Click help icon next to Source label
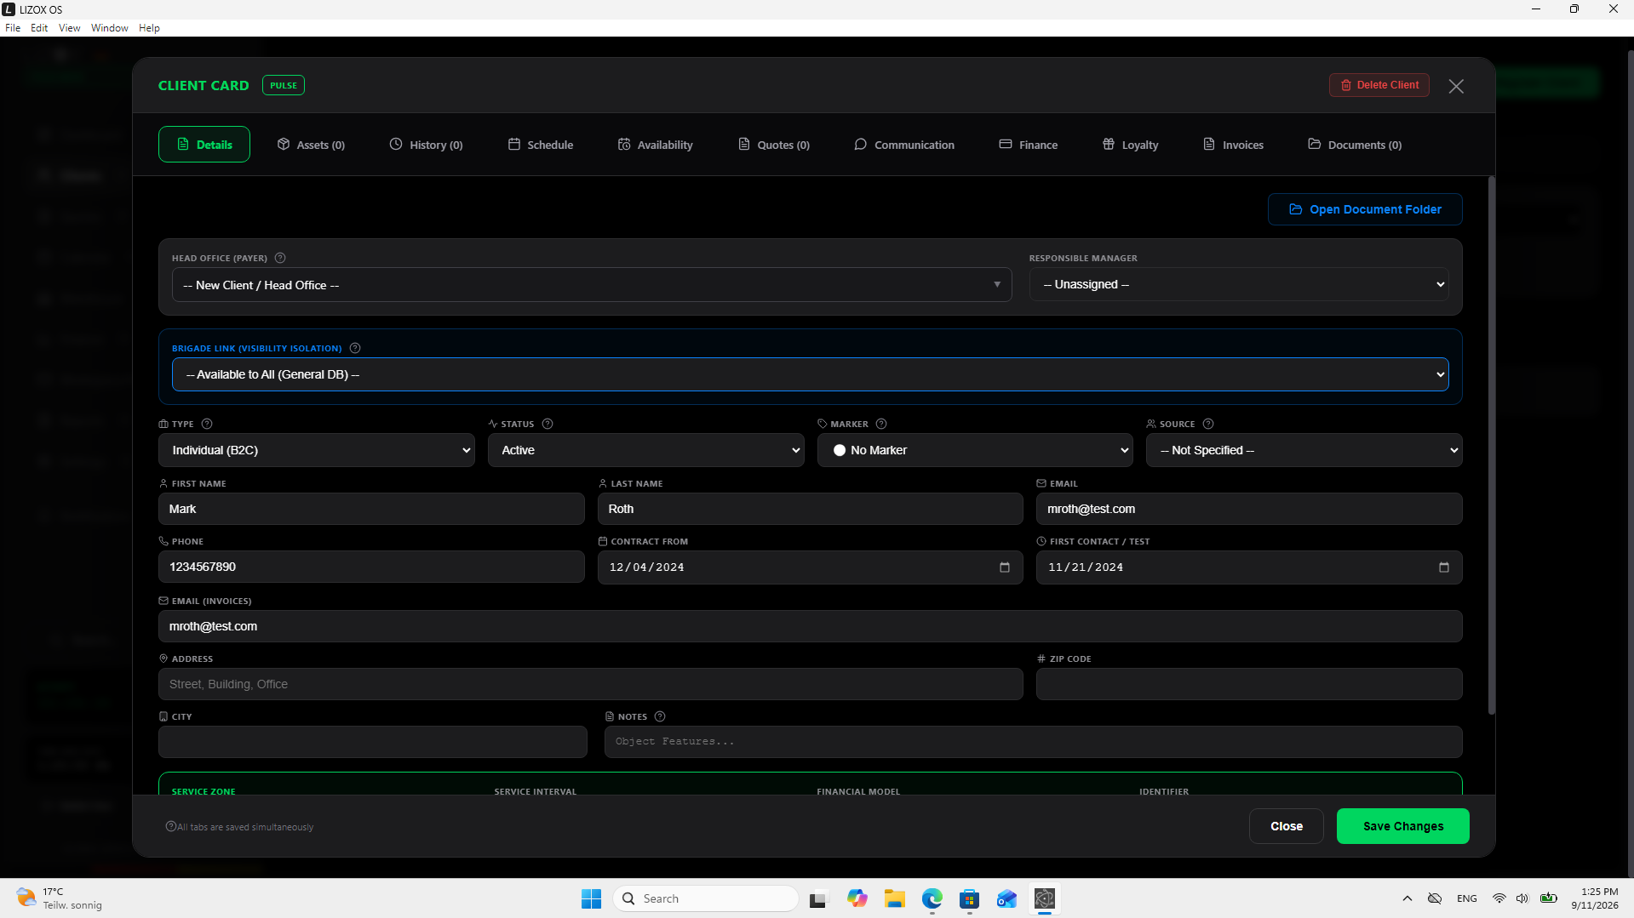The image size is (1634, 918). 1208,424
